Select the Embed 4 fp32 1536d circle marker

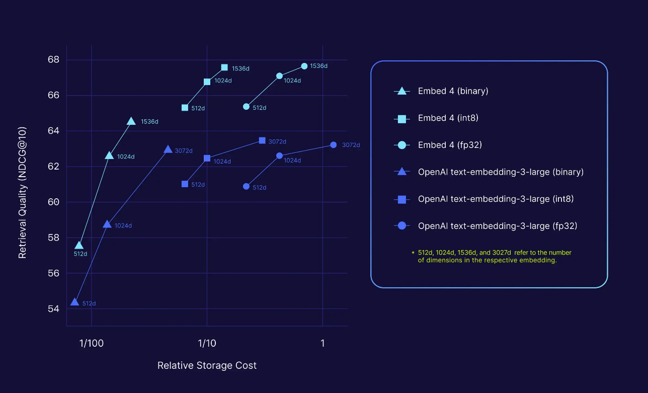pos(304,66)
